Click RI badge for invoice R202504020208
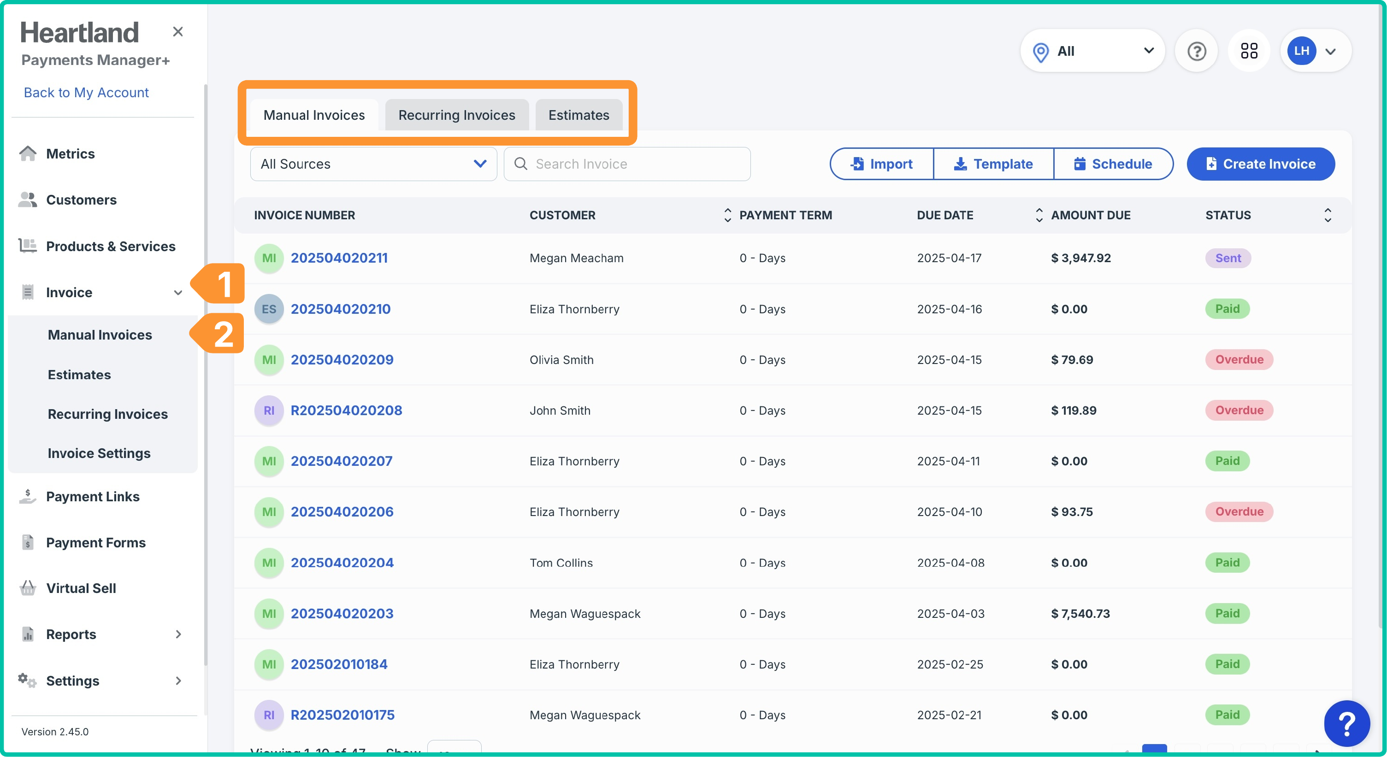Screen dimensions: 1387x757 (269, 411)
